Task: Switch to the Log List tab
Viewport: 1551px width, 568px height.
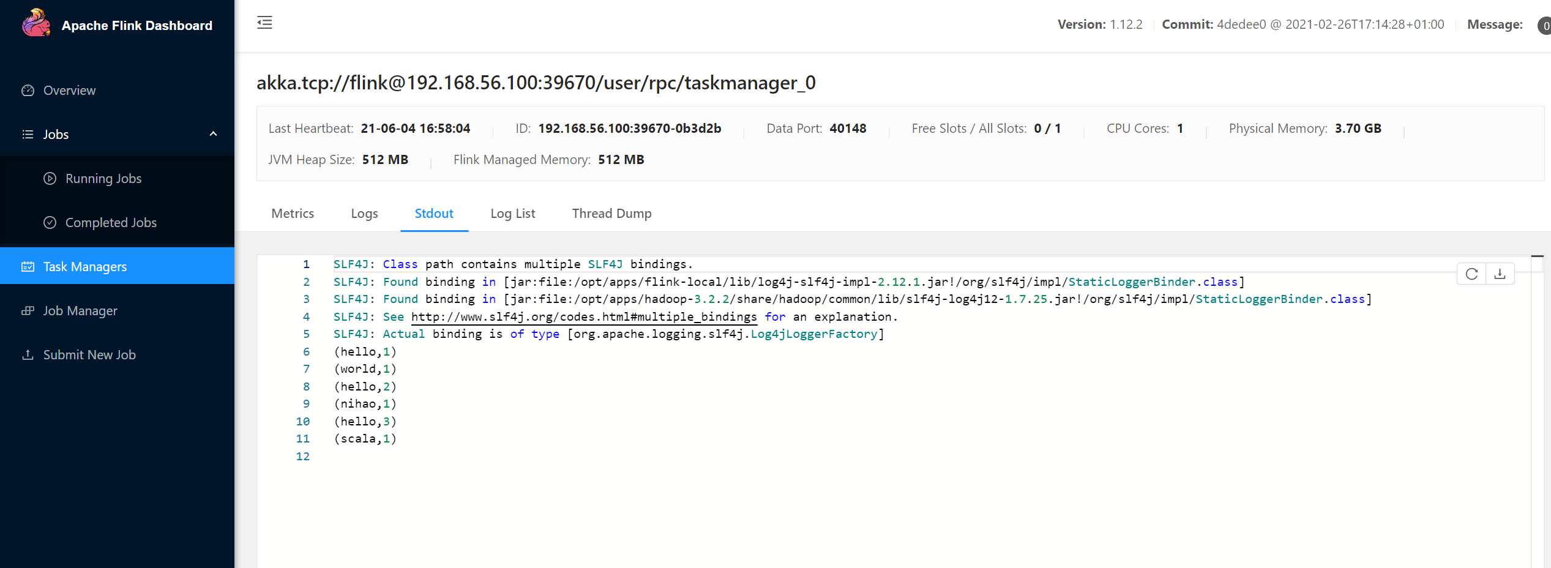Action: point(513,214)
